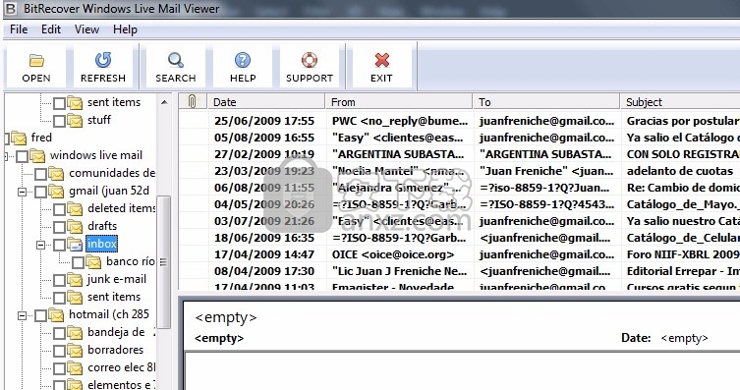Collapse the inbox tree node

click(x=41, y=245)
